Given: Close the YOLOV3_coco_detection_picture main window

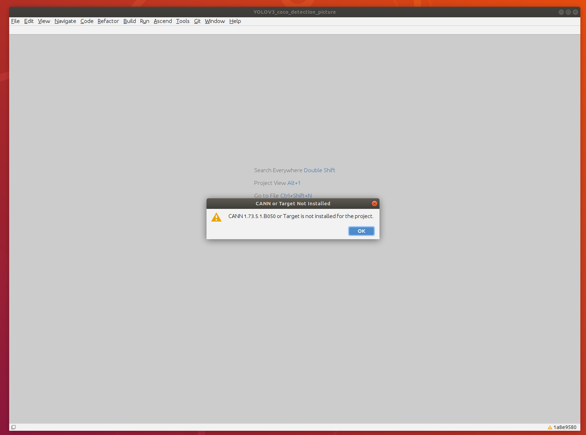Looking at the screenshot, I should 575,12.
